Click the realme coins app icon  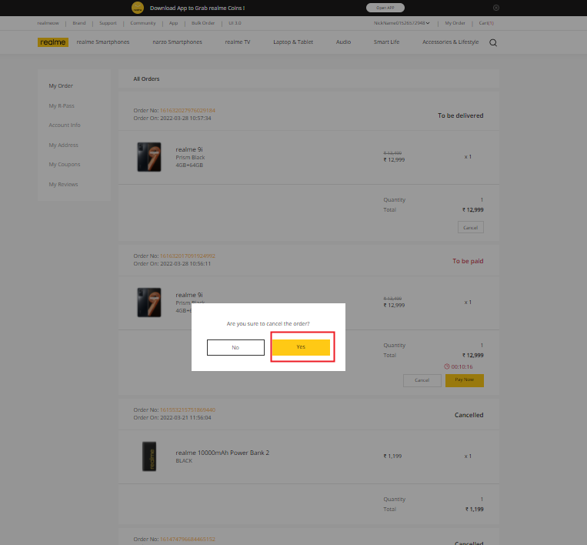coord(138,8)
